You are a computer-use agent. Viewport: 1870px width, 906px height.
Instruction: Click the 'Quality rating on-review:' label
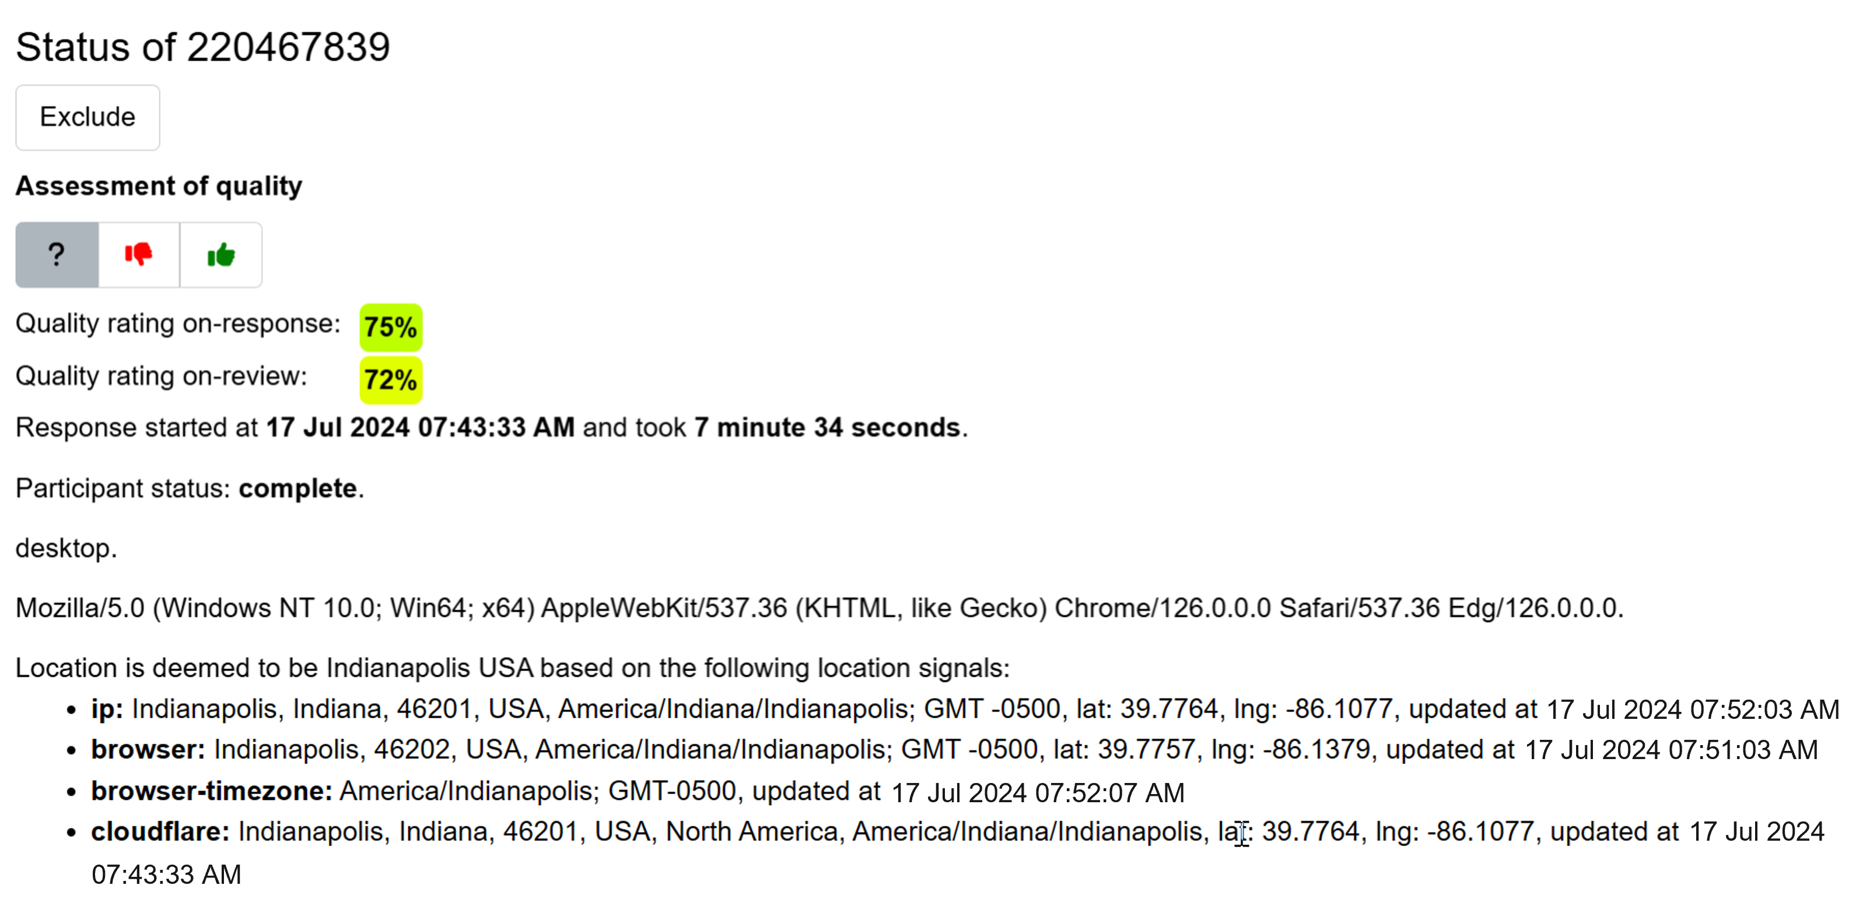point(161,375)
